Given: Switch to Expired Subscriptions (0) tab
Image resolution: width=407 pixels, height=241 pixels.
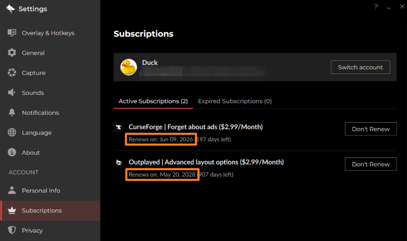Looking at the screenshot, I should click(x=235, y=101).
